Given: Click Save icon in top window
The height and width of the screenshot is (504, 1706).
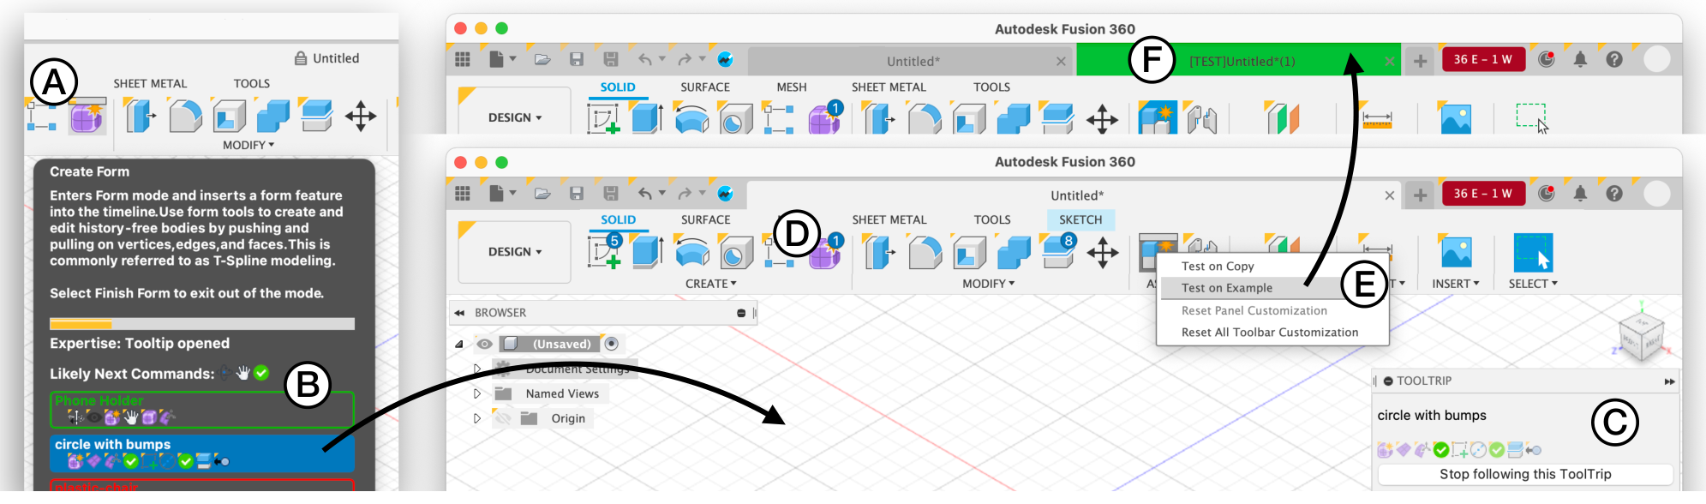Looking at the screenshot, I should tap(577, 59).
